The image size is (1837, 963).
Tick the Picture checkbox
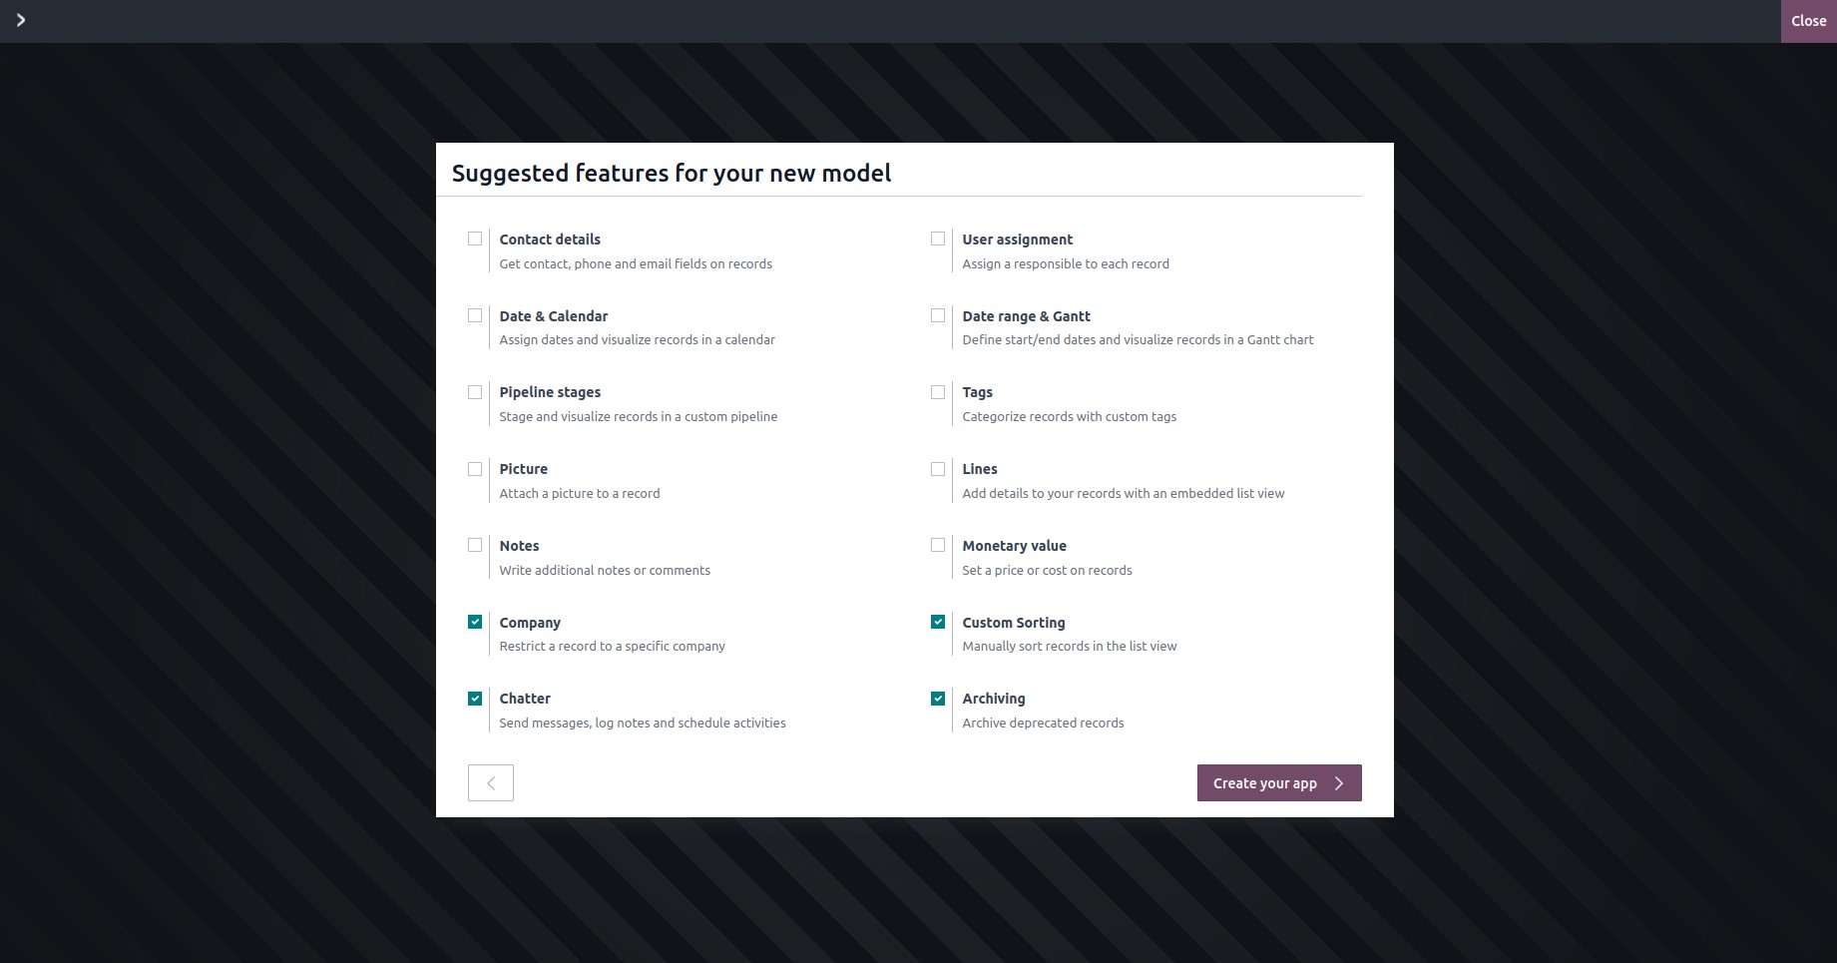[475, 469]
